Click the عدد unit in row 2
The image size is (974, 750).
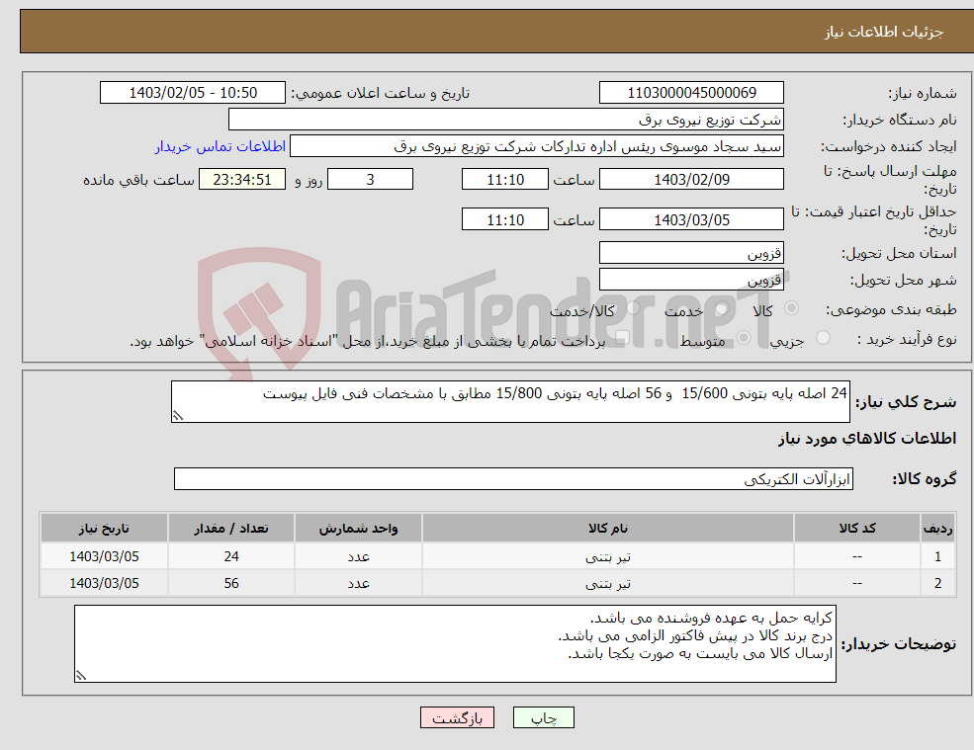358,584
